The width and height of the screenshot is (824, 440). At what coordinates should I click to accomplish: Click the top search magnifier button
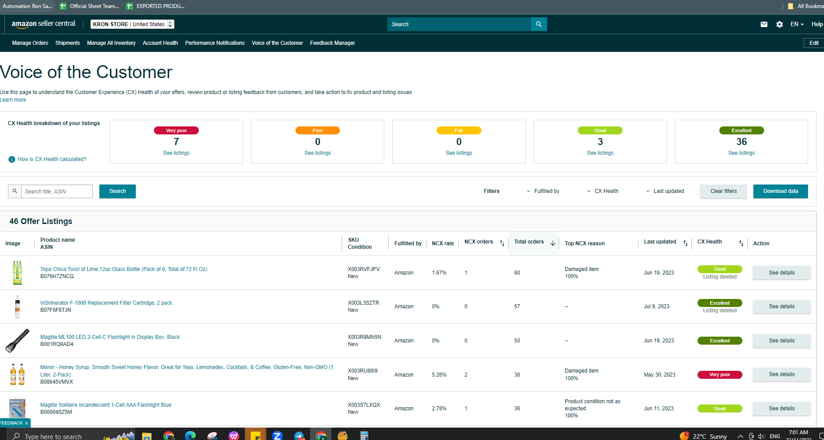pos(539,24)
